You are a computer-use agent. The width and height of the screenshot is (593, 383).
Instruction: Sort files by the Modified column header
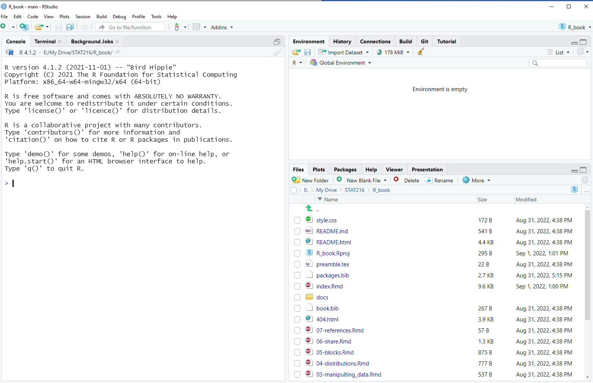(526, 199)
